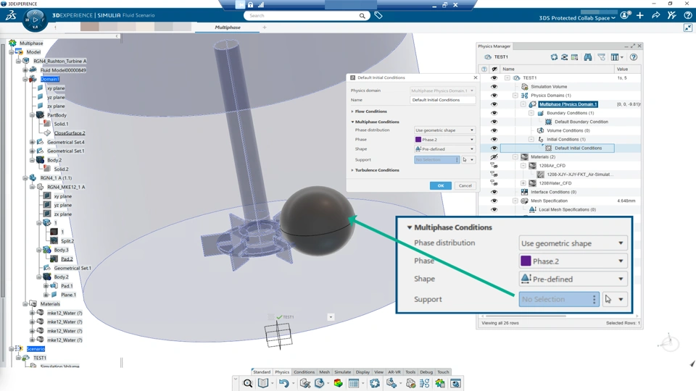Click the tag icon beside search
696x391 pixels.
(x=378, y=15)
